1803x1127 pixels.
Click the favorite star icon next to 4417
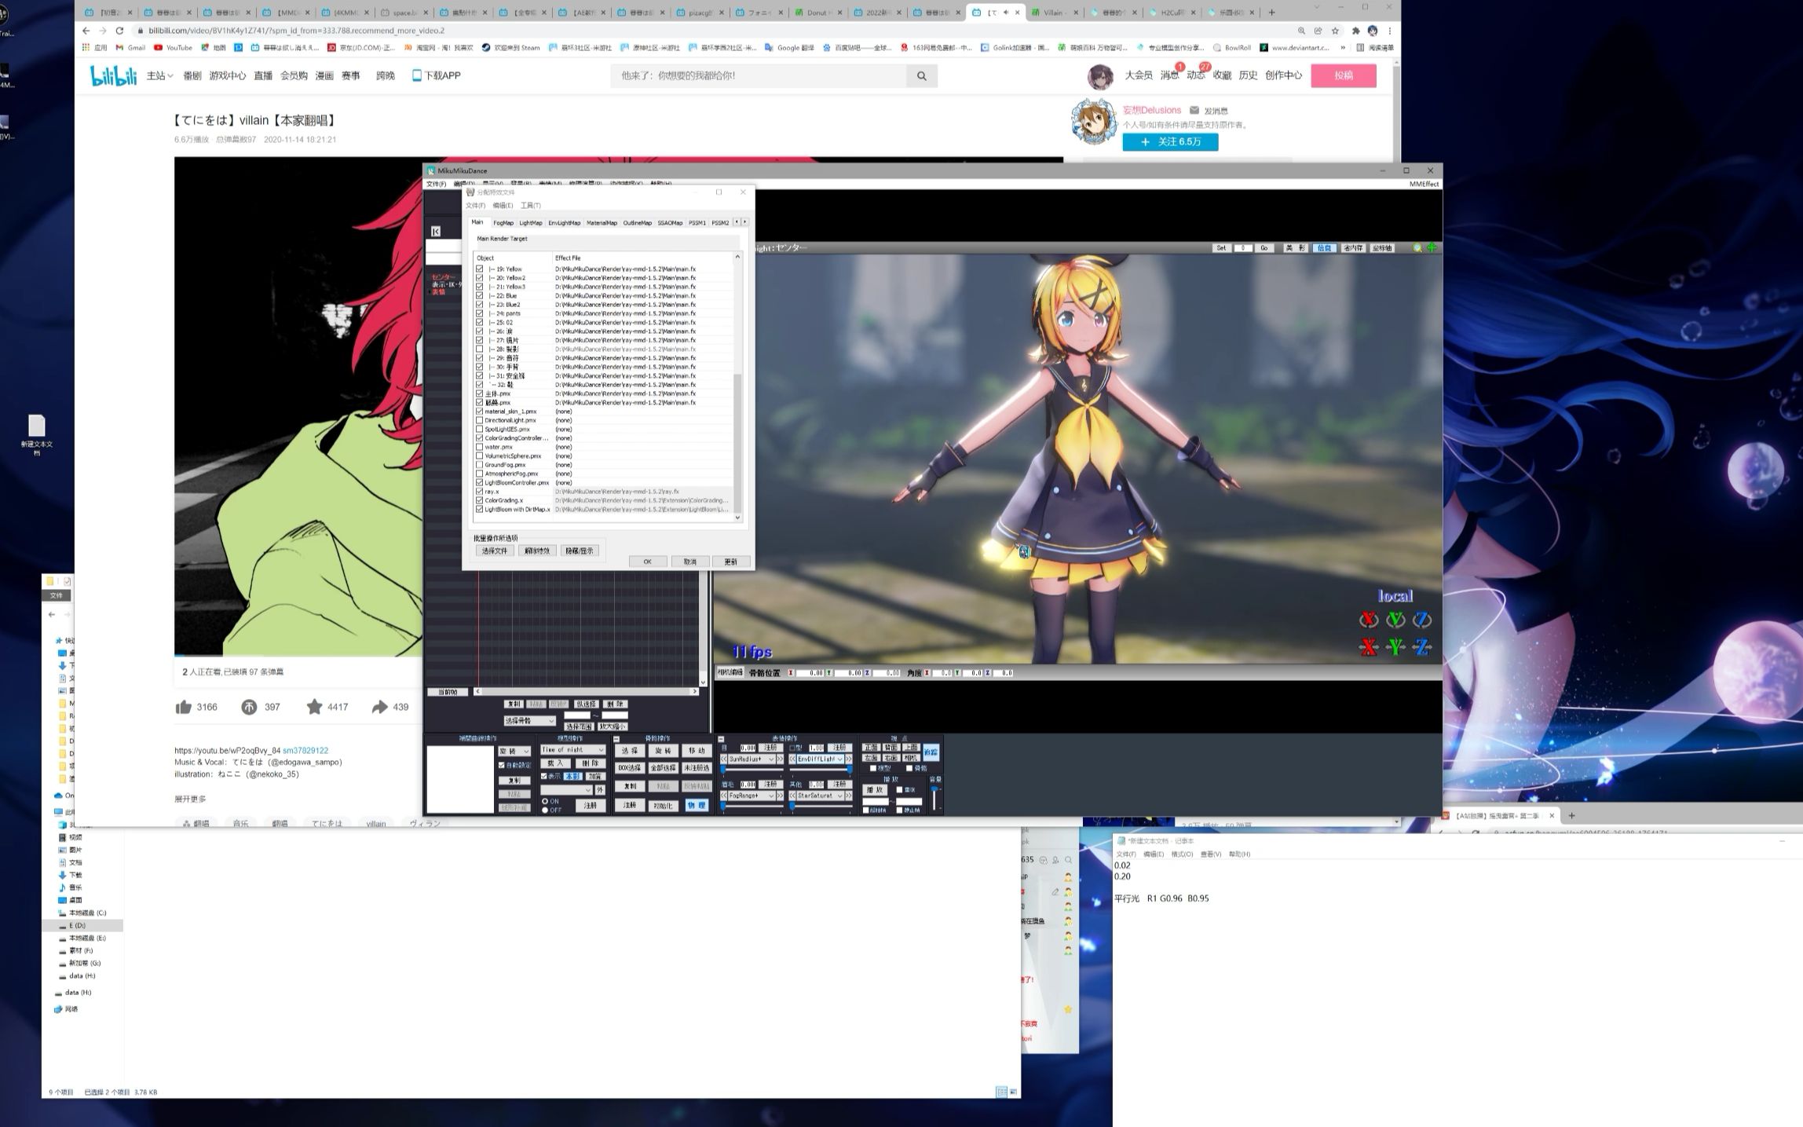click(x=314, y=707)
